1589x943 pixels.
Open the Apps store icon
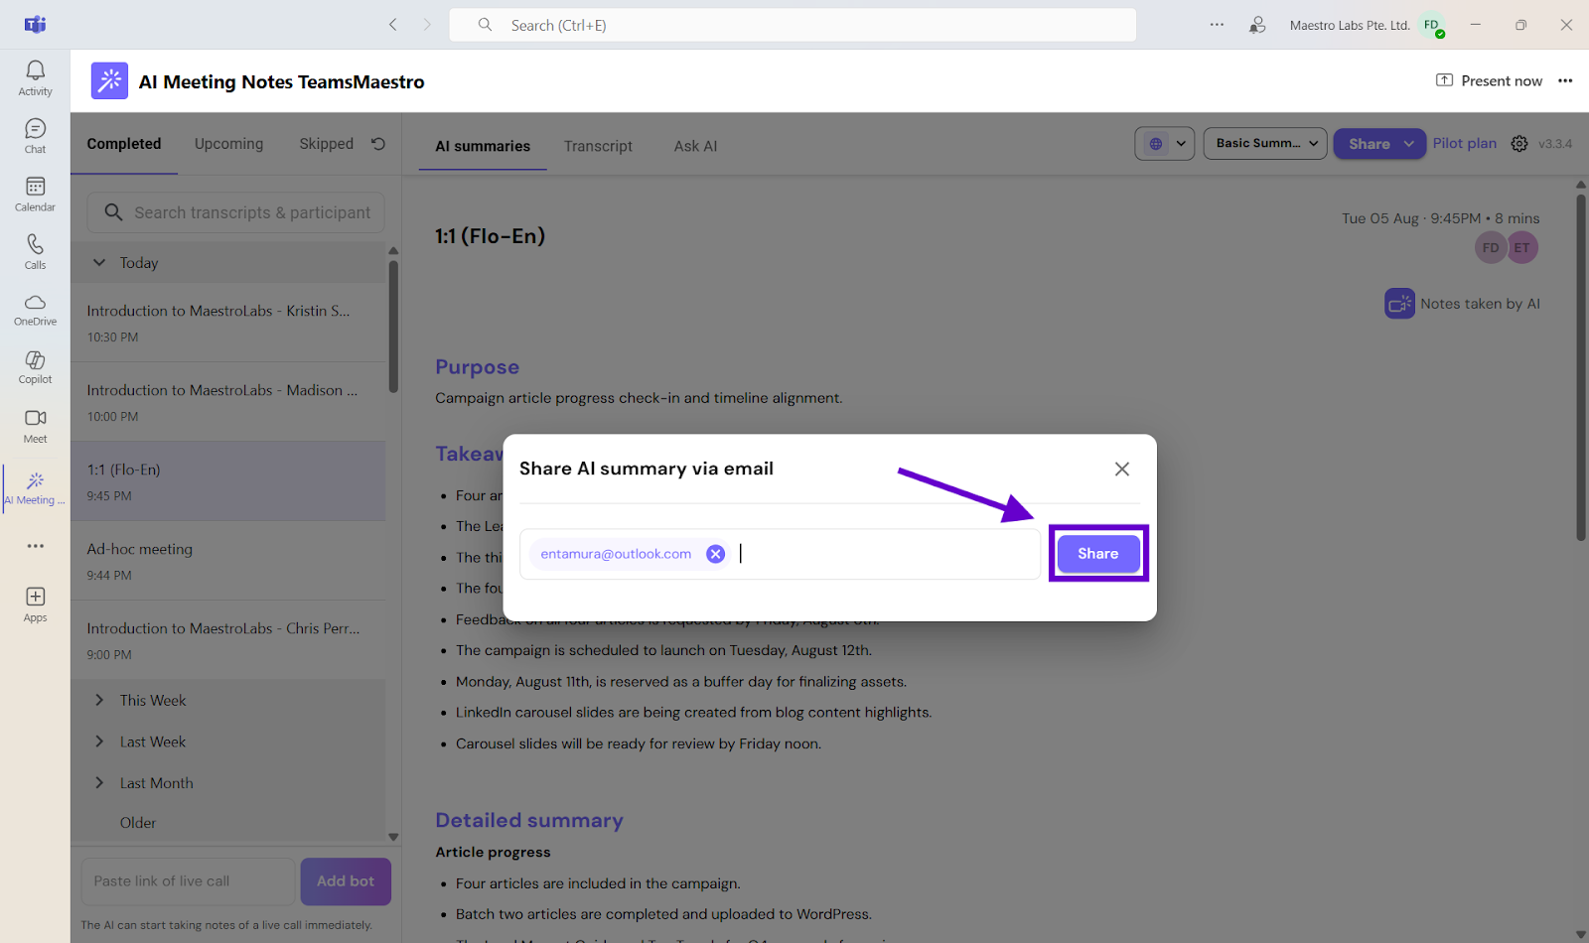point(35,604)
